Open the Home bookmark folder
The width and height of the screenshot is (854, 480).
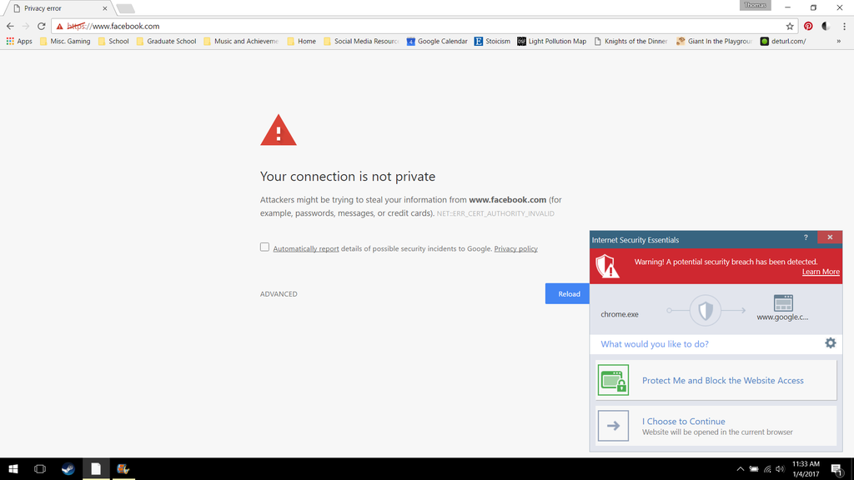tap(301, 42)
